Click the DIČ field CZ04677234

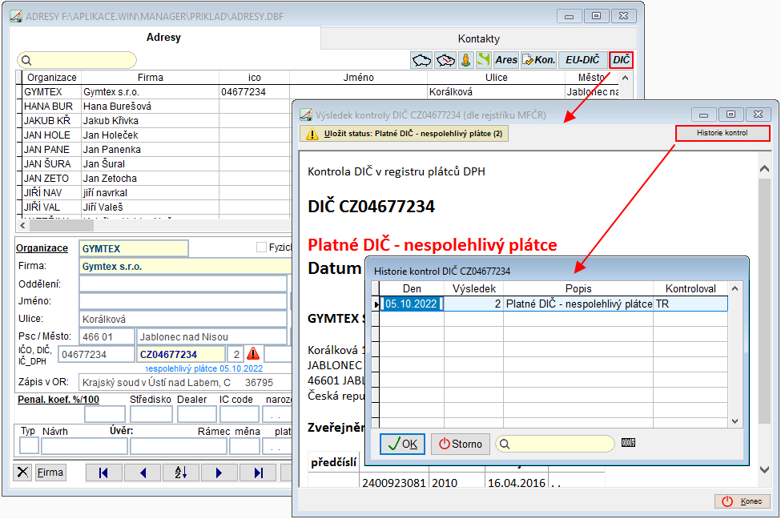pos(181,354)
